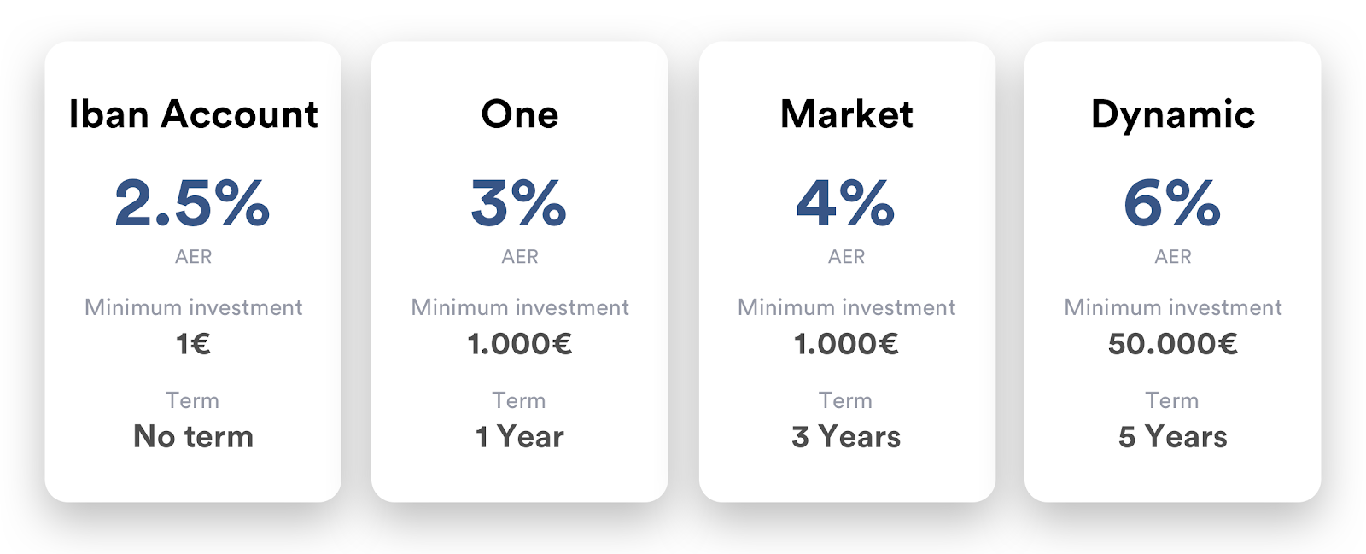Click the AER label under 6%
The height and width of the screenshot is (554, 1366).
tap(1173, 257)
